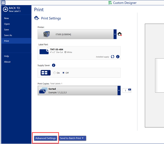Select Open in the sidebar menu
Image resolution: width=164 pixels, height=144 pixels.
[7, 24]
